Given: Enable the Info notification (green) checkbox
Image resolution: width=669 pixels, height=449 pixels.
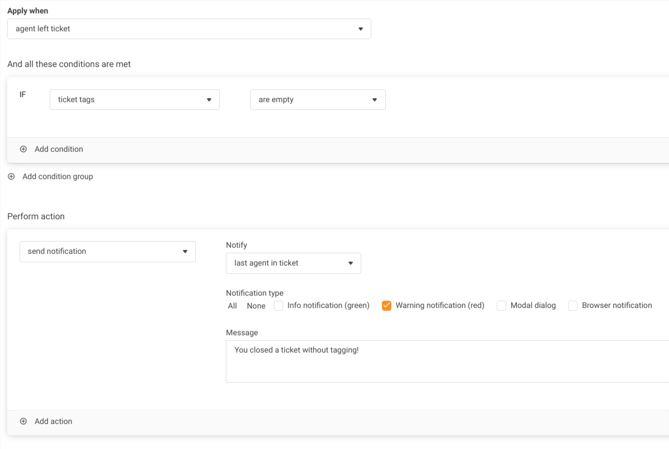Looking at the screenshot, I should click(279, 306).
